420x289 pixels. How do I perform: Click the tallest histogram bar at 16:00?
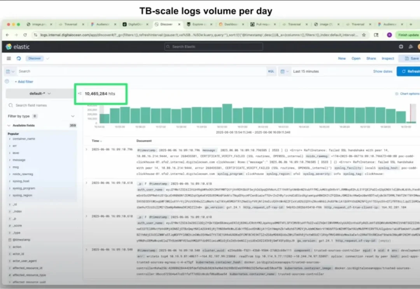pyautogui.click(x=227, y=113)
